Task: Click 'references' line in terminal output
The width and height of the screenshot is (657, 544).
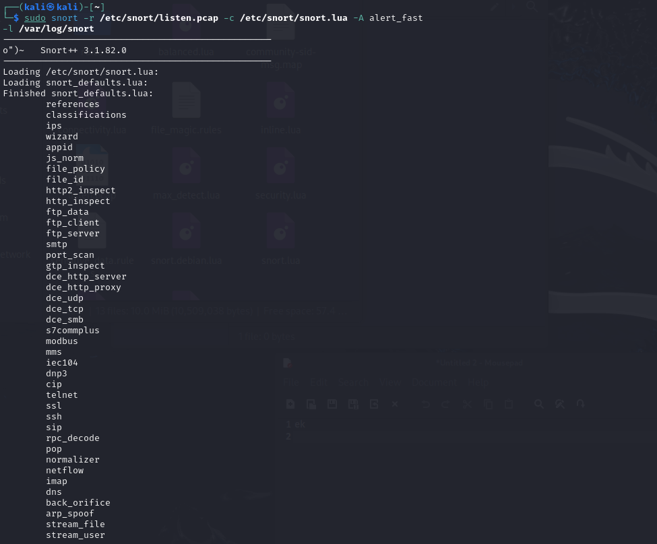Action: tap(73, 104)
